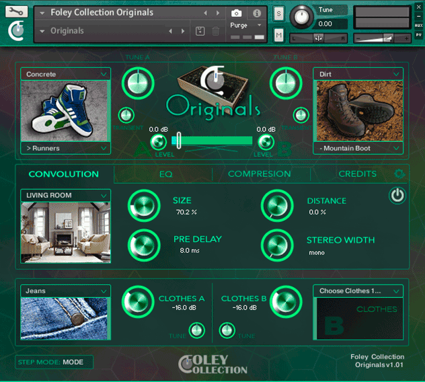Open the wrench instrument options icon

[16, 11]
